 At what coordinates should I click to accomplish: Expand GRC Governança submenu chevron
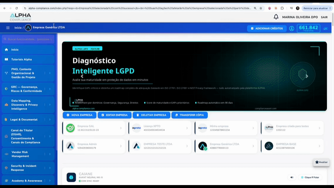tap(50, 89)
